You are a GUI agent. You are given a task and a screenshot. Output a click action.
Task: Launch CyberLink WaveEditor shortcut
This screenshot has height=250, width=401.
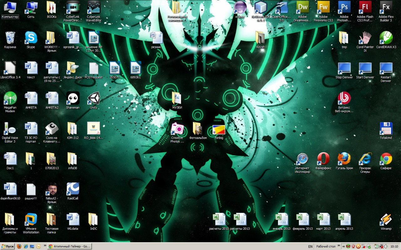coord(94,12)
